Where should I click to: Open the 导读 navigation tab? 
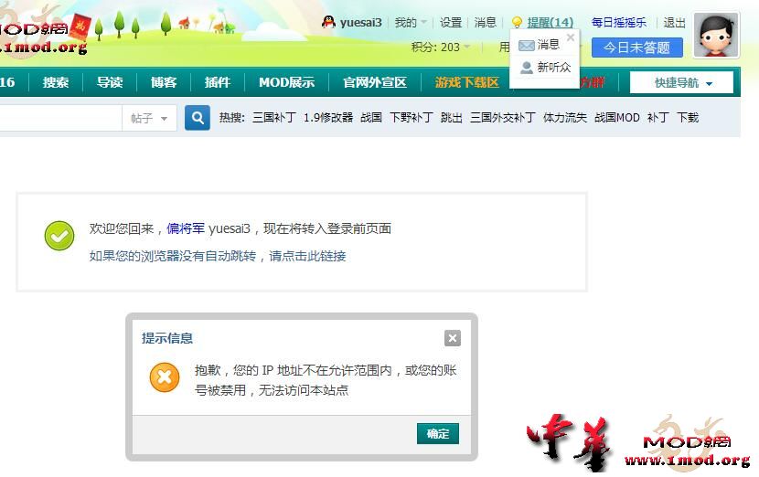(110, 82)
